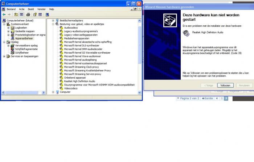Click the device list scroll-down arrow
Screen dimensions: 254x162
tap(139, 92)
